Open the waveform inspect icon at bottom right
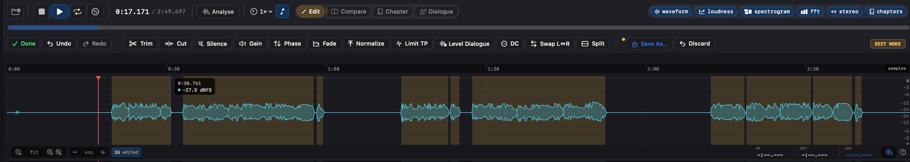Screen dimensions: 910x162 click(x=889, y=152)
